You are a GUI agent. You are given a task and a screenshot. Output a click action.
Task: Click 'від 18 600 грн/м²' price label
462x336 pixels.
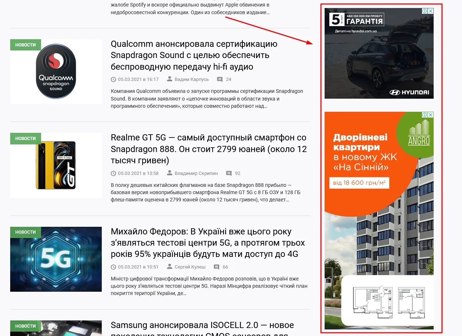(359, 183)
